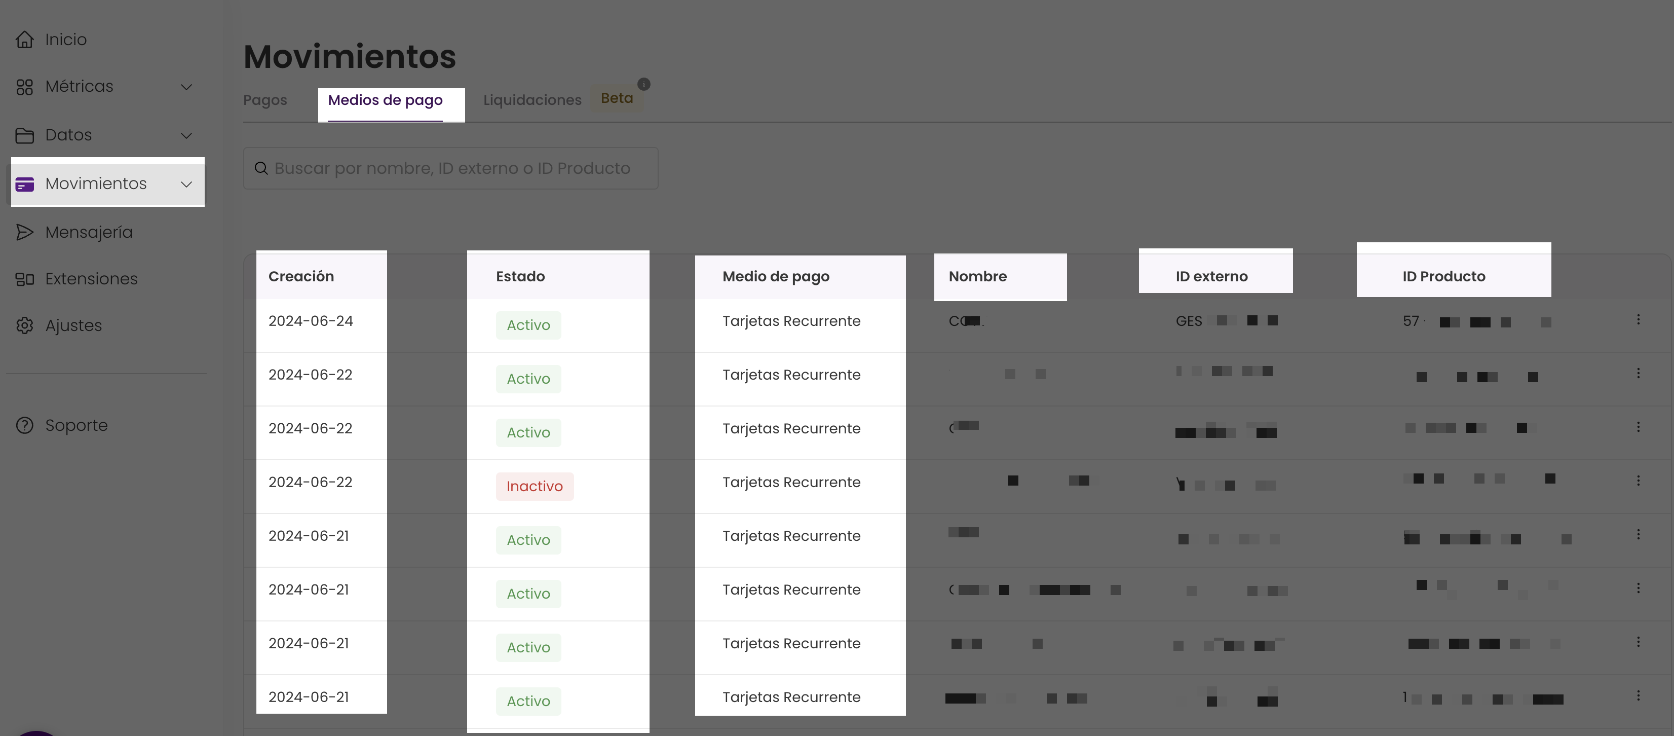Viewport: 1674px width, 736px height.
Task: Open Extensiones in sidebar
Action: pyautogui.click(x=92, y=279)
